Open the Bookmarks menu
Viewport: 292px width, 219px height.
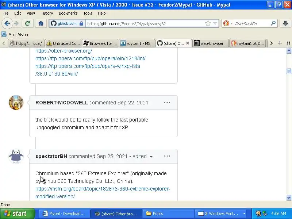[x=68, y=13]
